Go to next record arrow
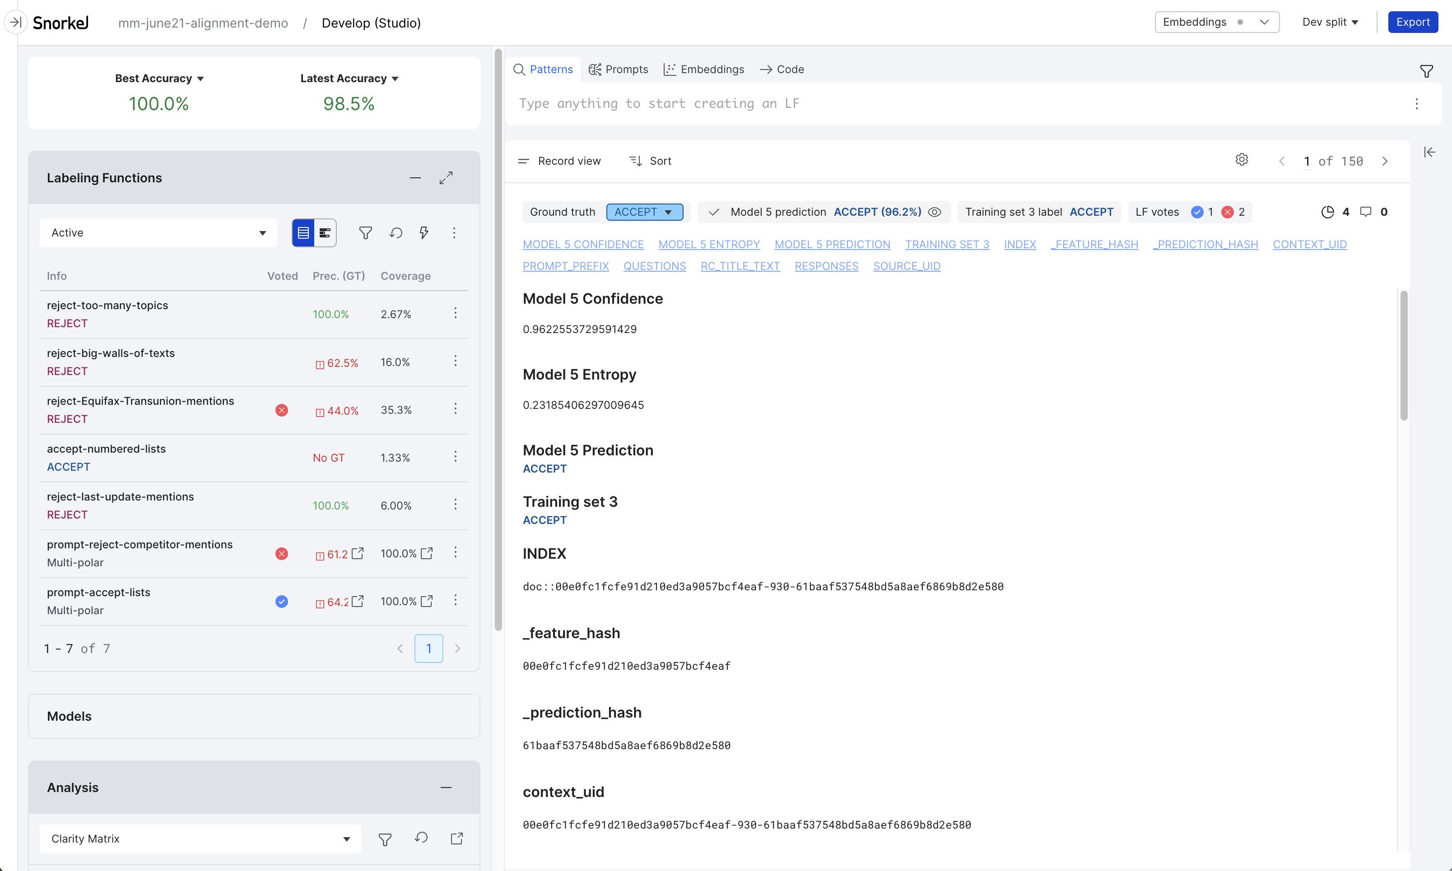 (1385, 162)
